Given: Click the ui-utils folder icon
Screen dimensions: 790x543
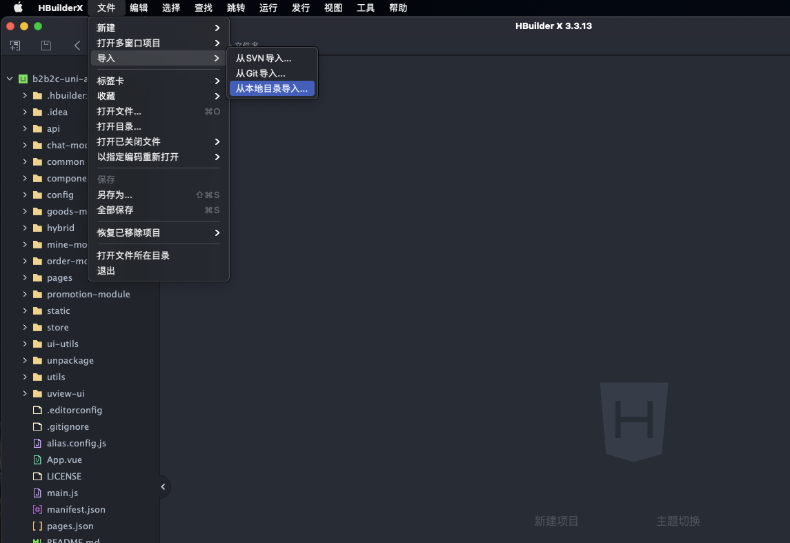Looking at the screenshot, I should coord(37,344).
